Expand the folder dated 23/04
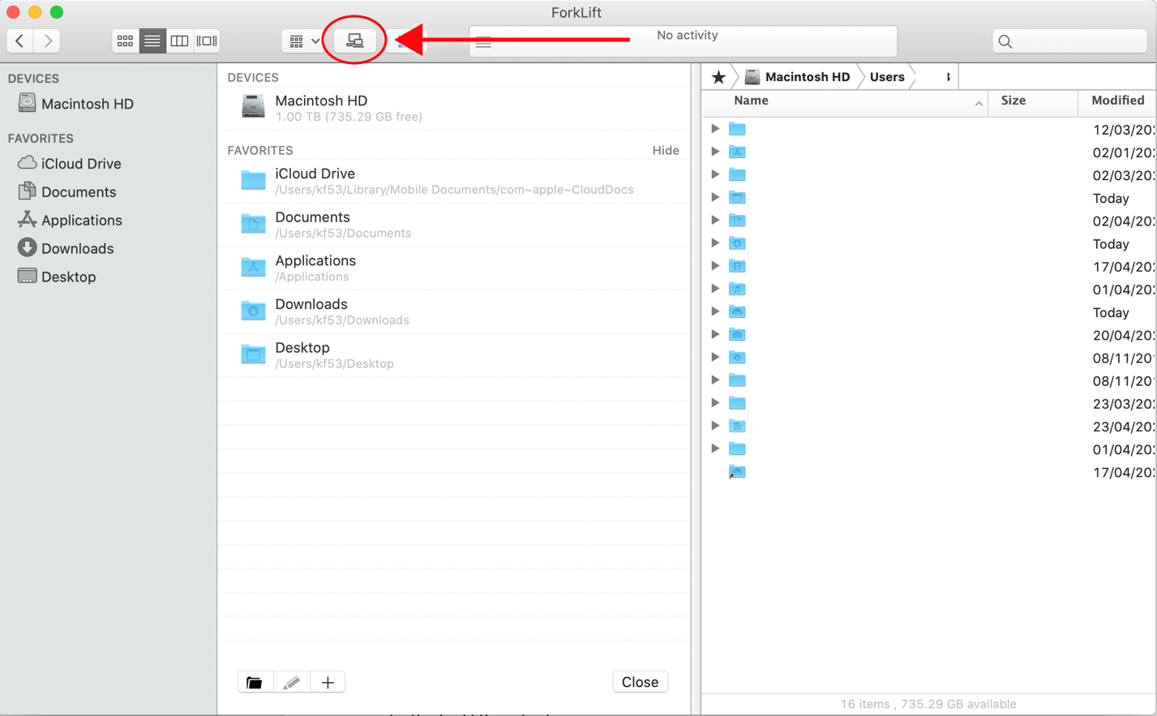This screenshot has height=716, width=1157. [x=715, y=426]
